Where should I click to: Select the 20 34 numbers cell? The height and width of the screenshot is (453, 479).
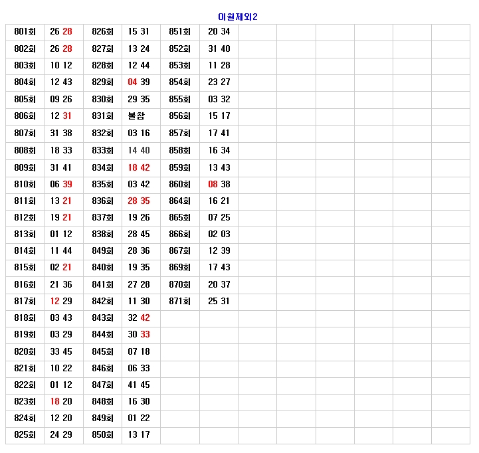219,32
